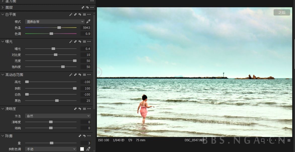The height and width of the screenshot is (152, 295).
Task: Toggle the slide-out arrow at image left edge
Action: [x=99, y=72]
